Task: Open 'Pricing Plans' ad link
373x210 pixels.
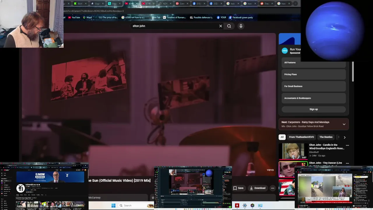Action: point(314,74)
